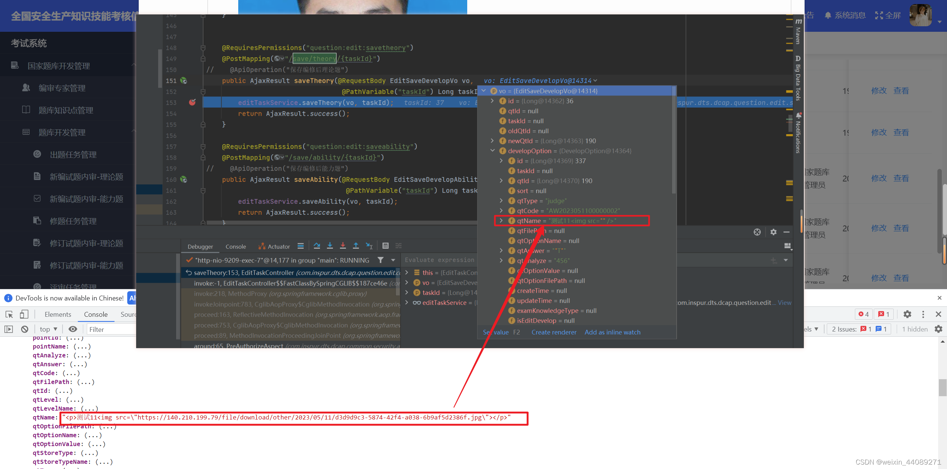The image size is (947, 469).
Task: Select the saveTheory:153 stack frame
Action: [290, 273]
